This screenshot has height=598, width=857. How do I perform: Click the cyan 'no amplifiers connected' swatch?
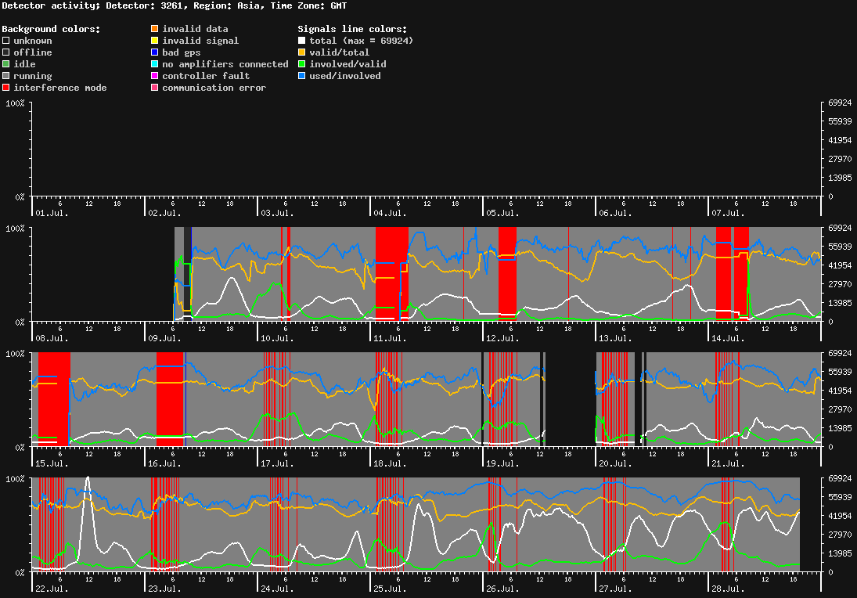point(155,64)
